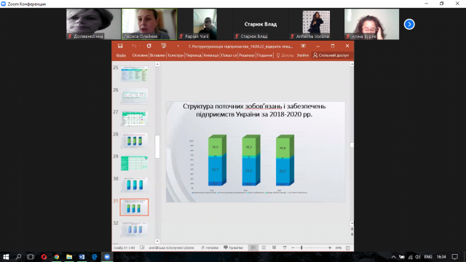The width and height of the screenshot is (466, 262).
Task: Open the Показ слайдів ribbon tab
Action: click(229, 55)
